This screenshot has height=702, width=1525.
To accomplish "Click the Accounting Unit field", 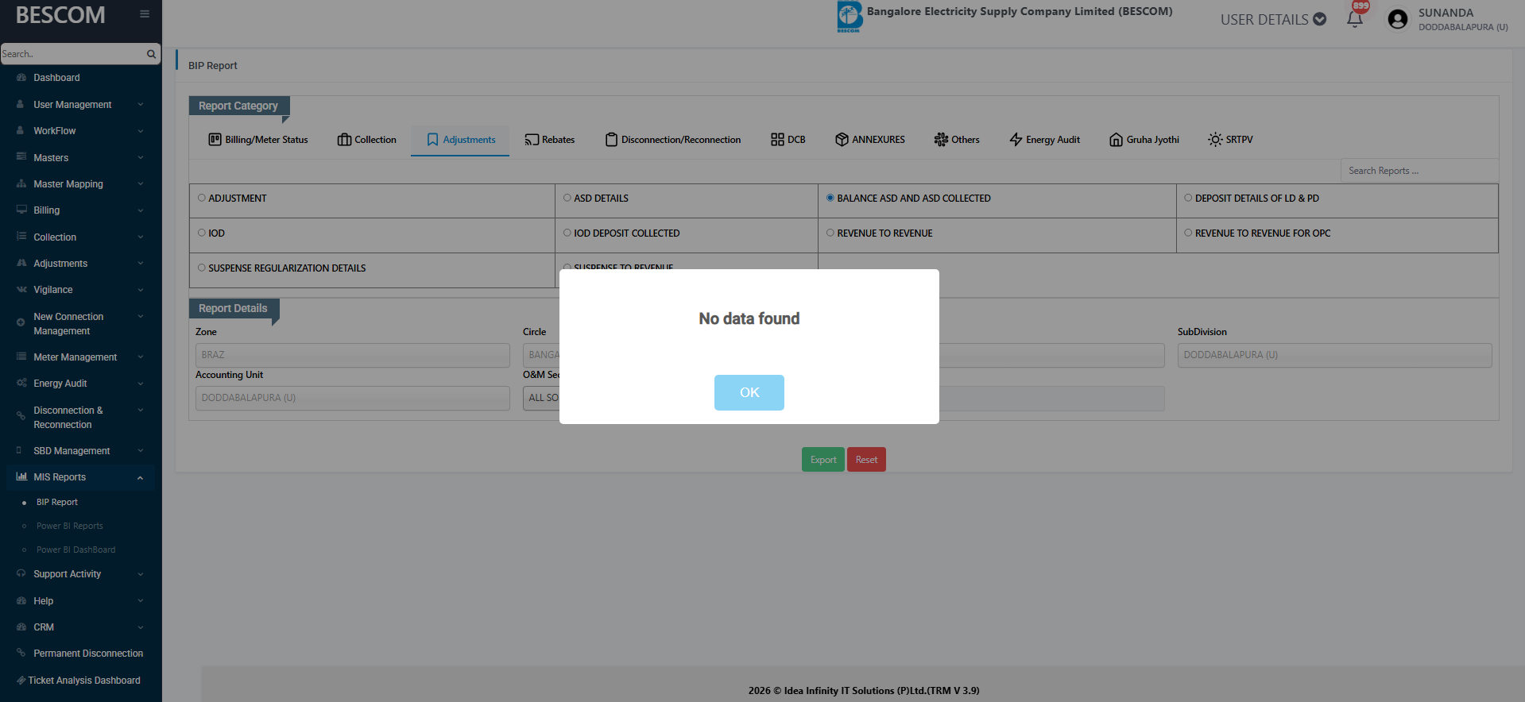I will pos(353,398).
